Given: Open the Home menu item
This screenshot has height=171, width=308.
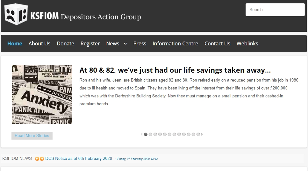Looking at the screenshot, I should pyautogui.click(x=15, y=43).
